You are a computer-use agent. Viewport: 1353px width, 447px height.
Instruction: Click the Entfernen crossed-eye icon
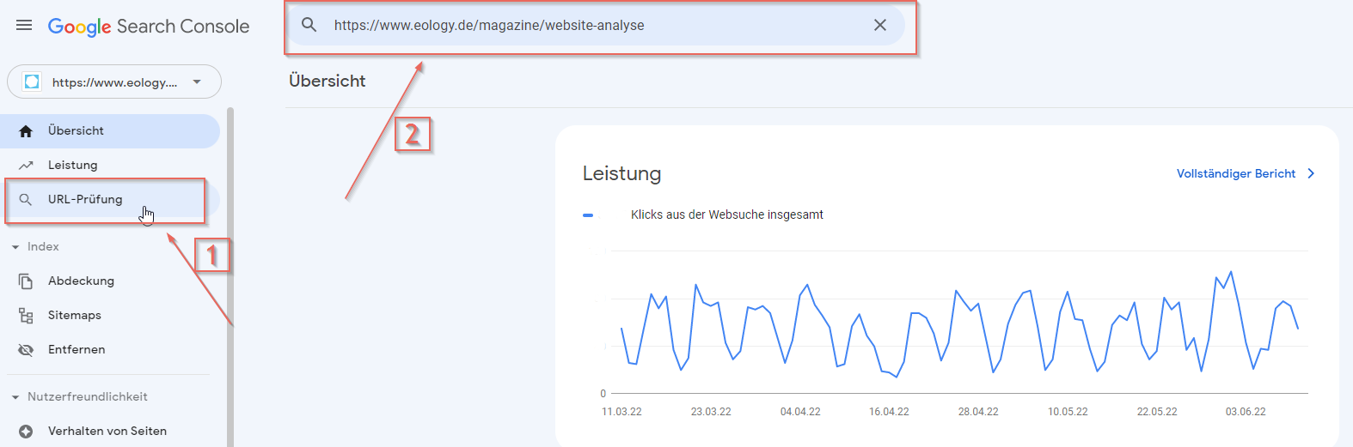coord(26,350)
